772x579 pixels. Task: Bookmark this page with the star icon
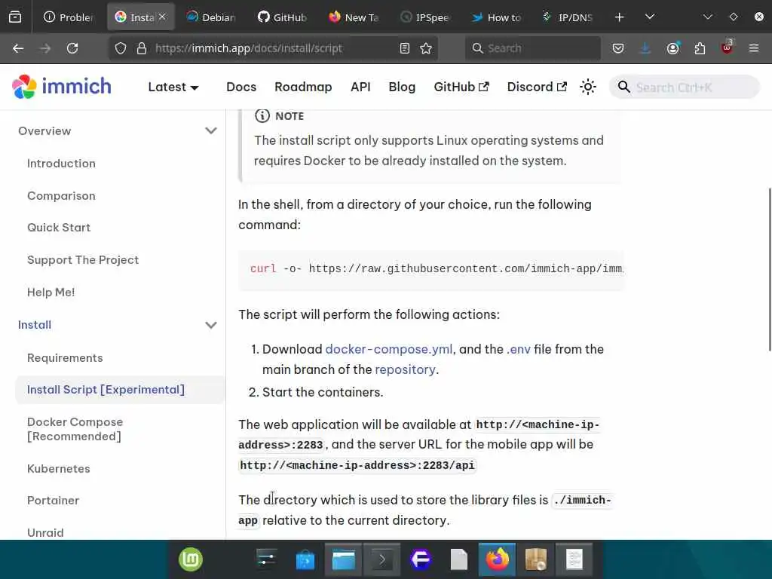click(x=426, y=48)
